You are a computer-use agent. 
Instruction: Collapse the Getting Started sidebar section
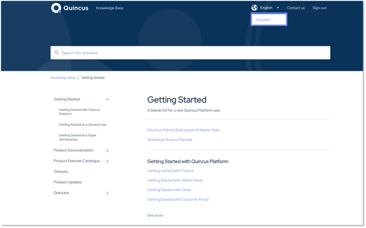pyautogui.click(x=107, y=100)
